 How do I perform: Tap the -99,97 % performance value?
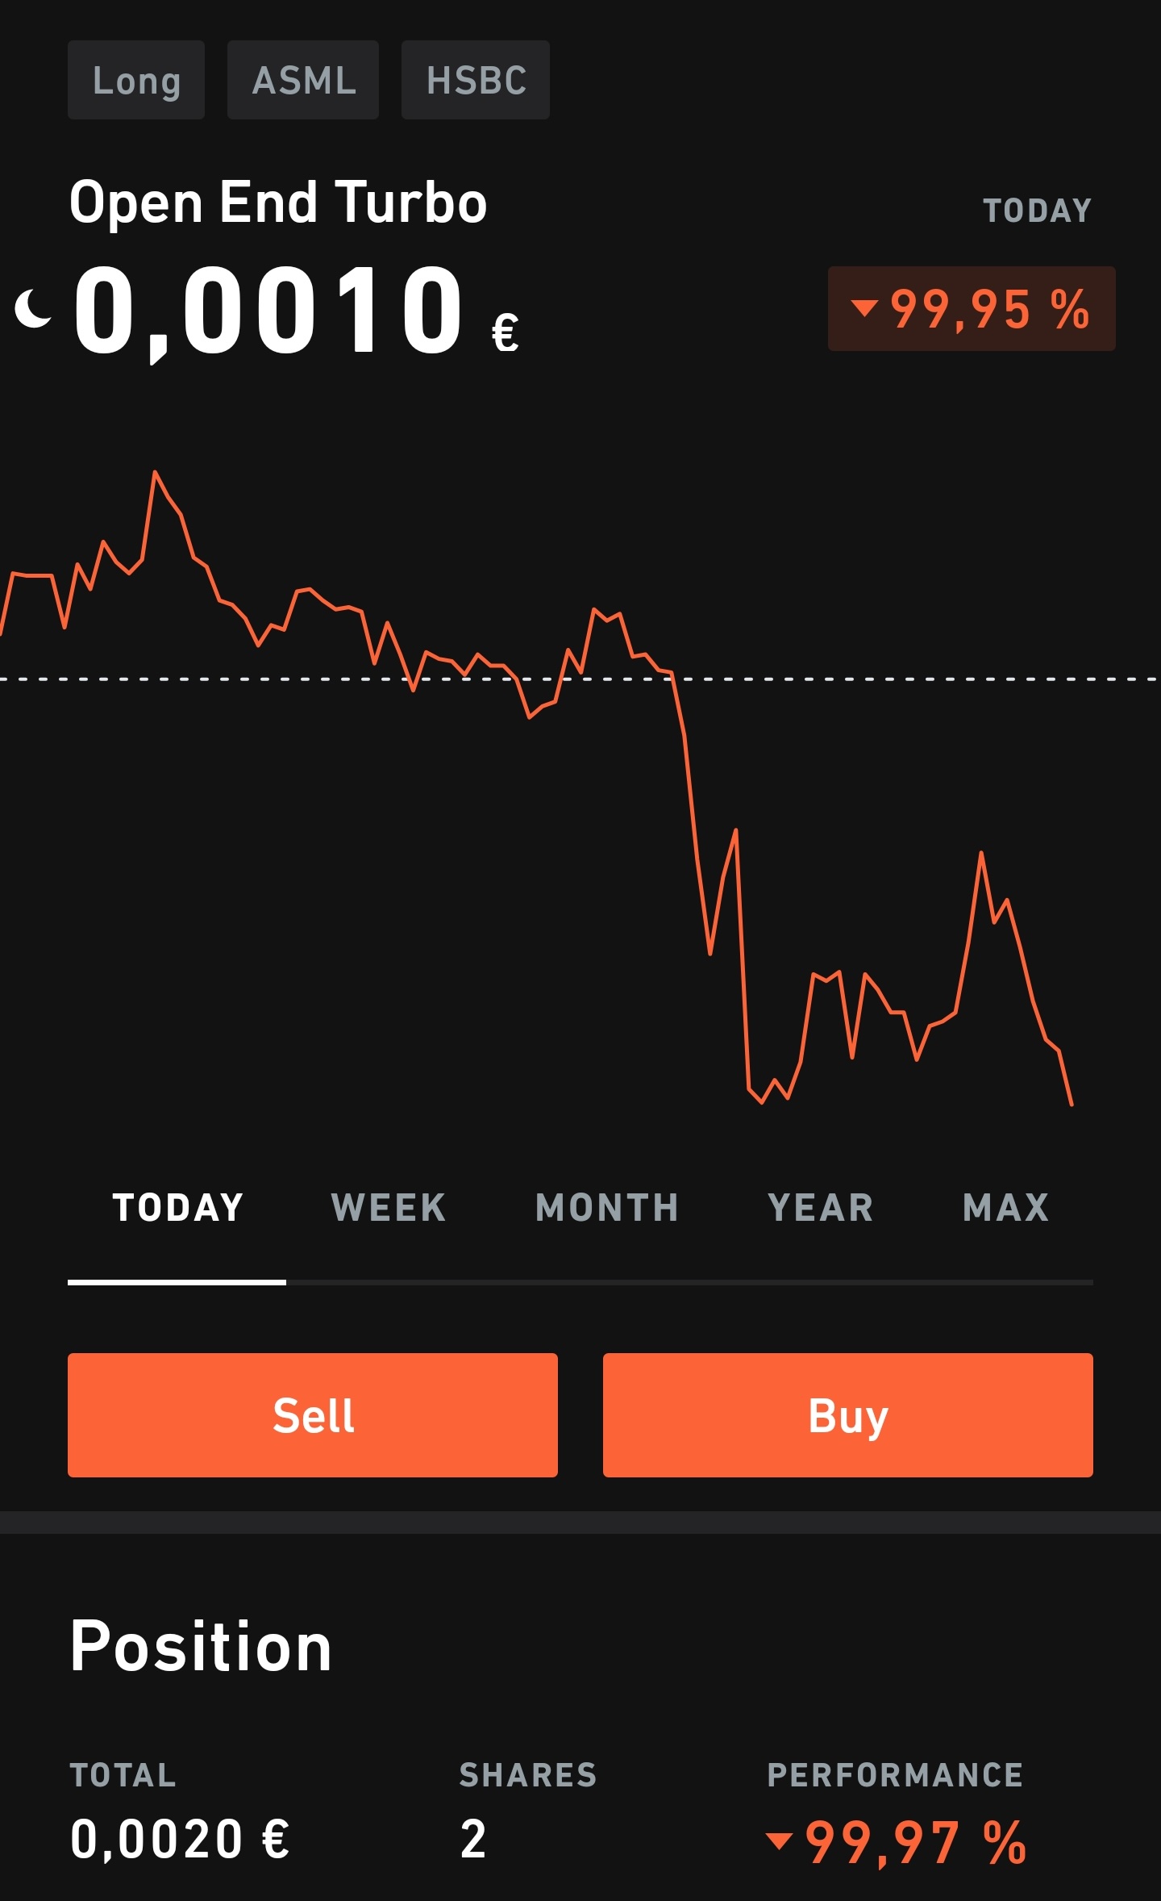tap(915, 1842)
